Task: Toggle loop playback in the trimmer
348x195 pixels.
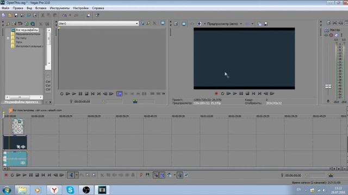Action: click(x=61, y=94)
